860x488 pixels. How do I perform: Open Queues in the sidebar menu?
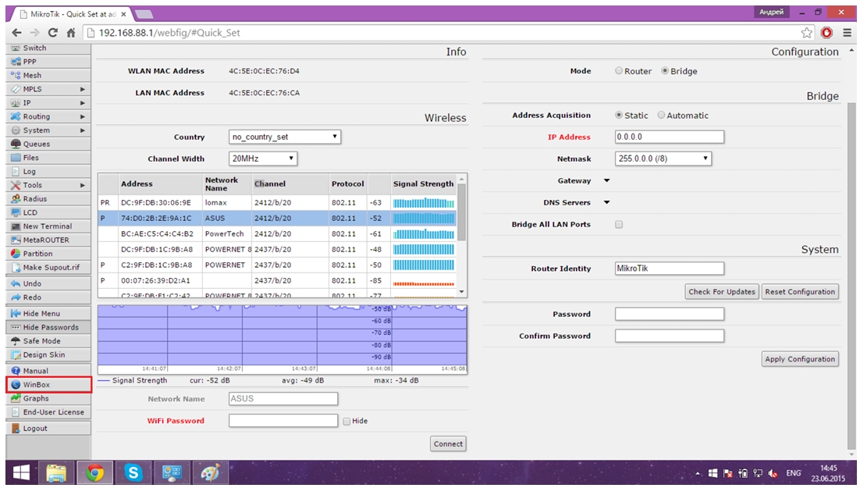click(49, 144)
